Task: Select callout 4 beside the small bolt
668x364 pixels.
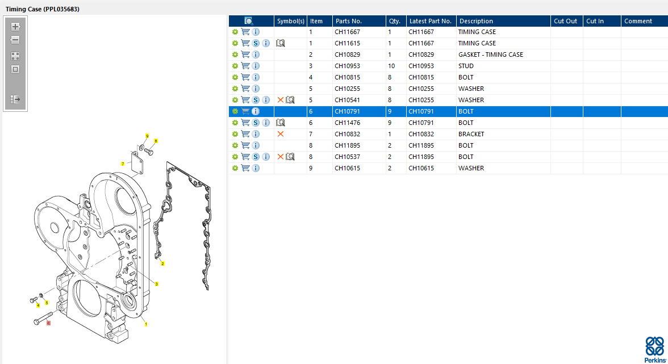Action: [x=38, y=306]
